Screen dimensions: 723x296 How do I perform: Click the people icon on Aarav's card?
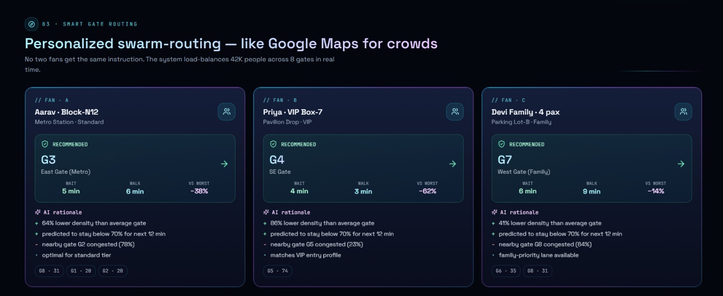[x=227, y=111]
